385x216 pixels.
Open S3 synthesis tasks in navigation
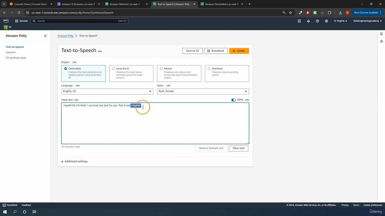tap(16, 58)
